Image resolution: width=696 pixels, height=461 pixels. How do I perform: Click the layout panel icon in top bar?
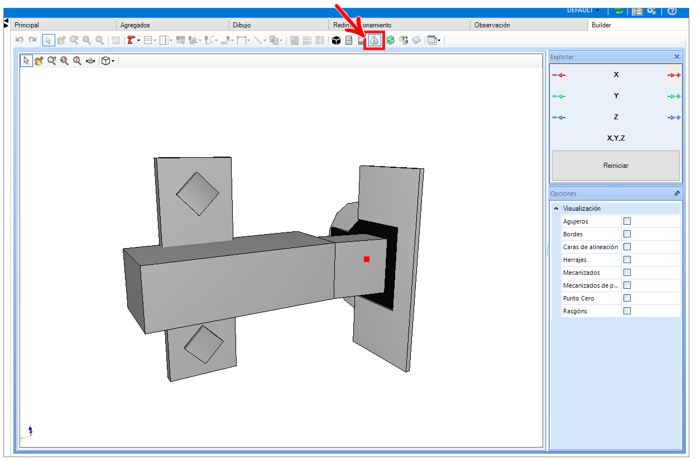point(637,11)
